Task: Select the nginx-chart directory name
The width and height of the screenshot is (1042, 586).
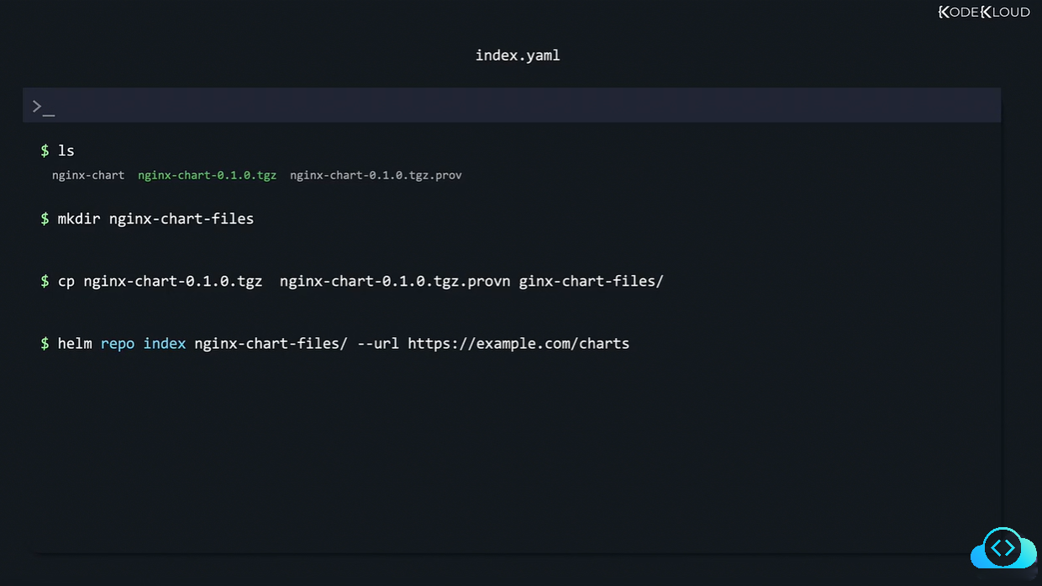Action: click(x=87, y=176)
